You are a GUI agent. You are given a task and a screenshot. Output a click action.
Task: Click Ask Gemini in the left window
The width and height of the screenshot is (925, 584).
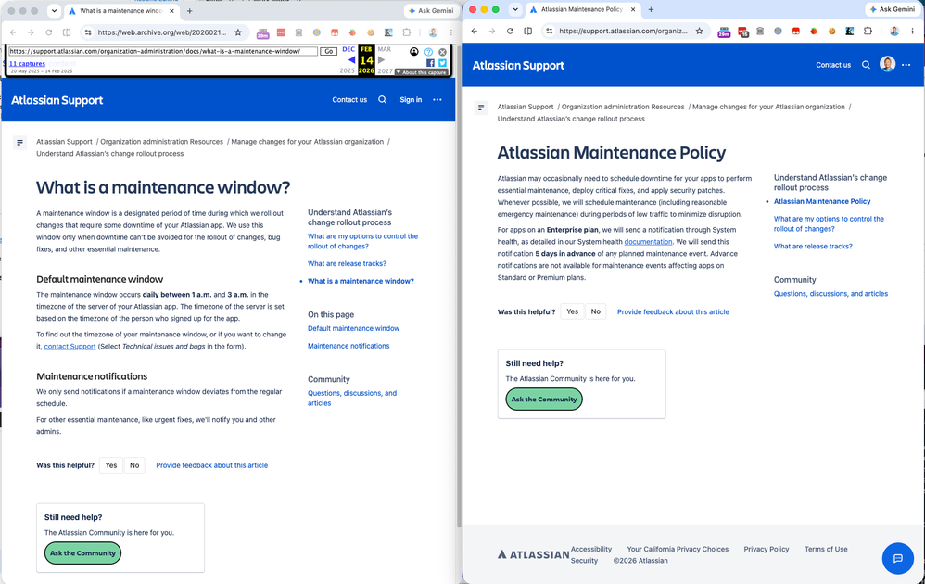point(431,10)
